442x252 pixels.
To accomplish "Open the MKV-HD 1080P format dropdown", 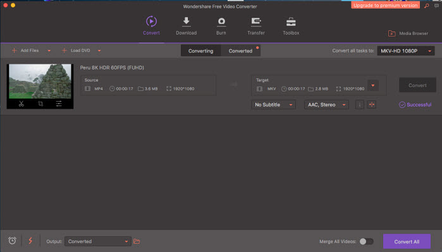I will [x=405, y=51].
